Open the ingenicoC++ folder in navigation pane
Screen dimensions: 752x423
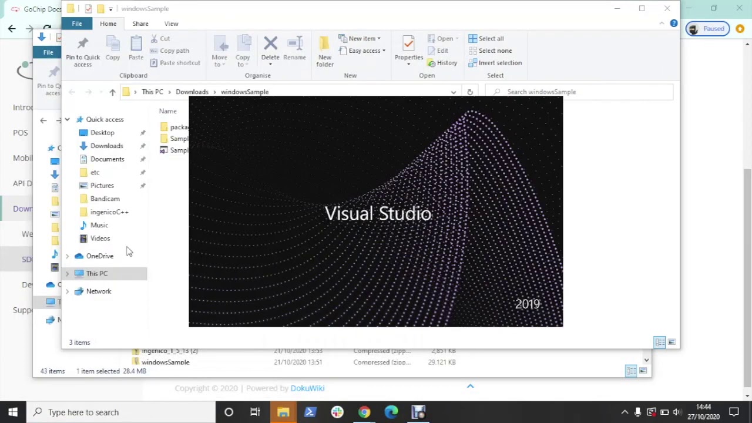(109, 212)
